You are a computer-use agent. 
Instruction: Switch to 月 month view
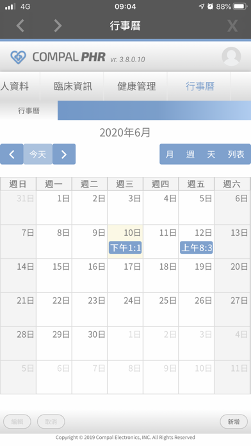pos(170,154)
